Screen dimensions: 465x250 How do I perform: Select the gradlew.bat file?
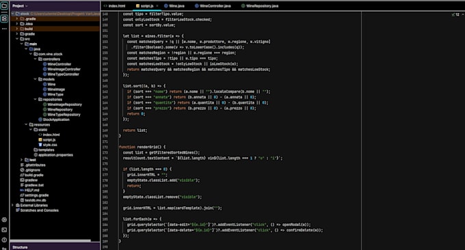point(31,185)
